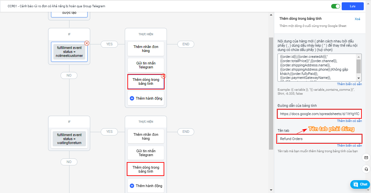Open Thêm biến có sẵn under Tên tab
Screen dimensions: 371x193
click(349, 146)
